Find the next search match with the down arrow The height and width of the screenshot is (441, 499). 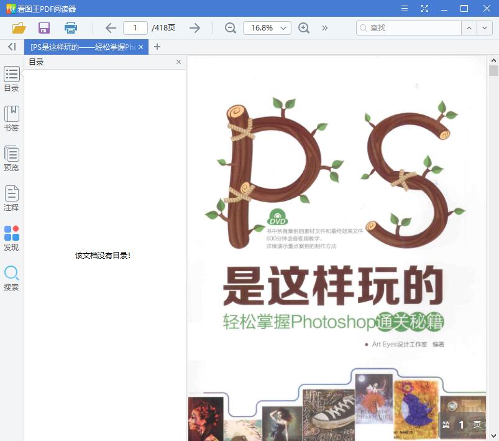tap(485, 28)
